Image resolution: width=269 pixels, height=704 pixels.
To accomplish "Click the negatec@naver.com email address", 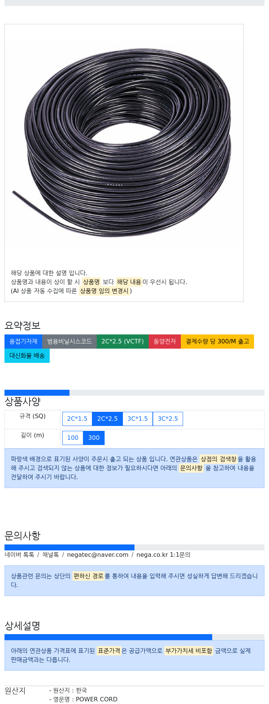I will tap(98, 555).
